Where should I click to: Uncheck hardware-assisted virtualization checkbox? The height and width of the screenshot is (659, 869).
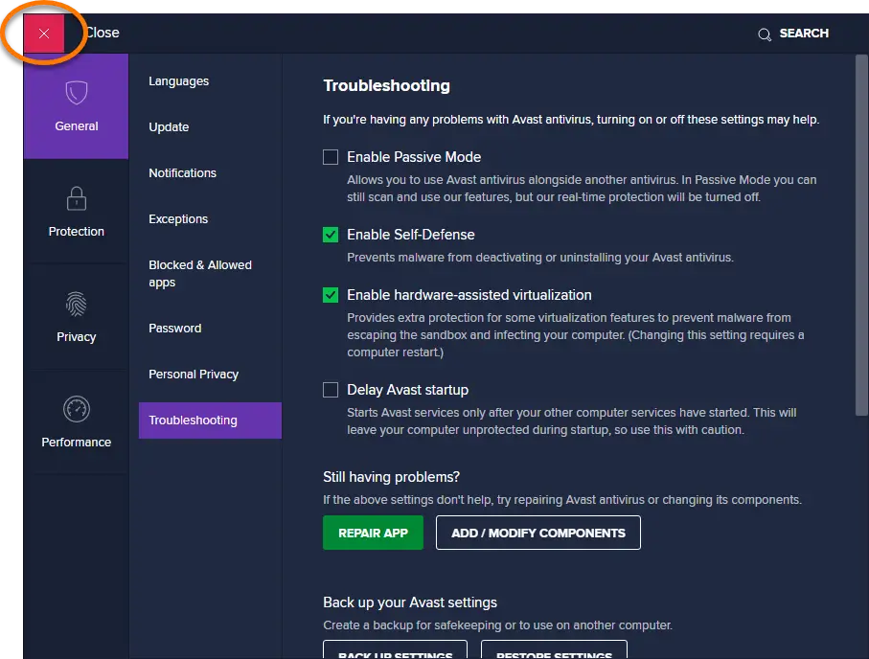[x=331, y=295]
